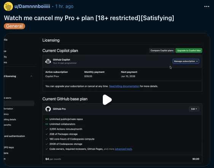Viewport: 214px width, 168px height.
Task: Open post title about cancelling Pro+ plan
Action: click(89, 18)
